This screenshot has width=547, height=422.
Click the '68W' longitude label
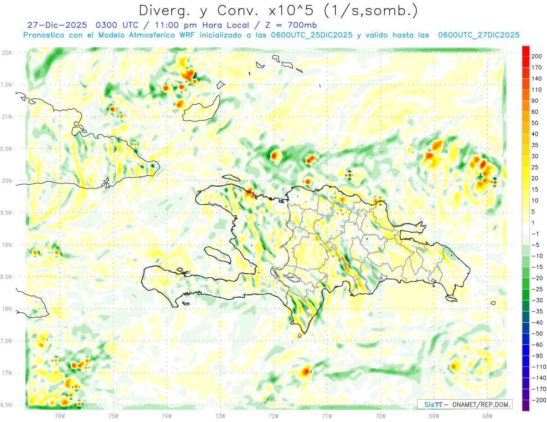(x=487, y=416)
